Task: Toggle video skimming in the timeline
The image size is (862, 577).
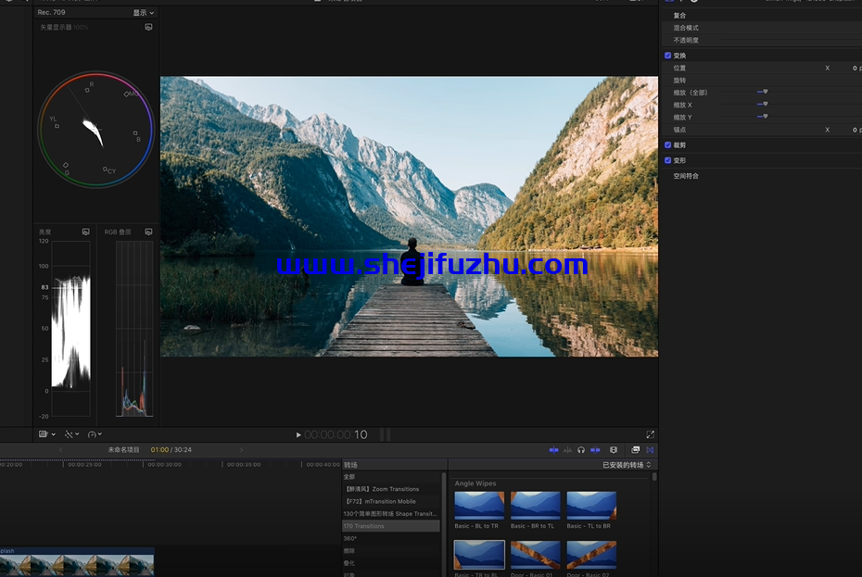Action: (x=553, y=450)
